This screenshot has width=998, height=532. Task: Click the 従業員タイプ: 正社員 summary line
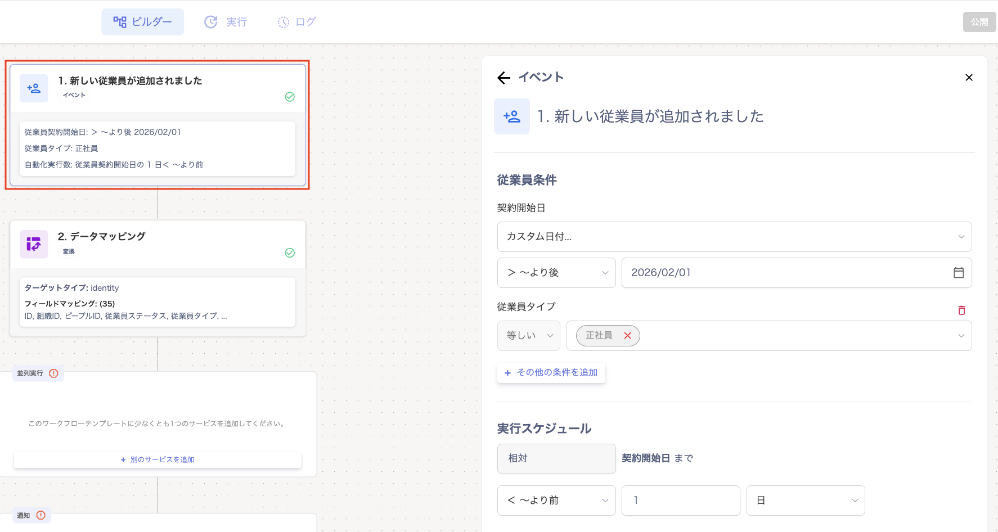[x=61, y=148]
